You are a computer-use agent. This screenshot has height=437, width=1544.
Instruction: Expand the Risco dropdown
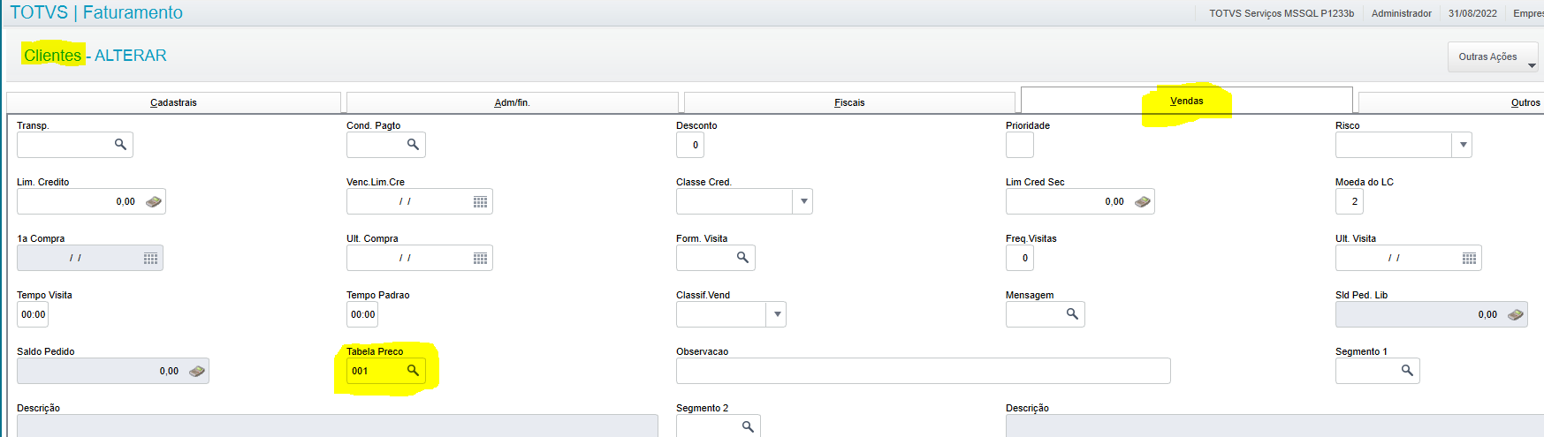(x=1463, y=145)
